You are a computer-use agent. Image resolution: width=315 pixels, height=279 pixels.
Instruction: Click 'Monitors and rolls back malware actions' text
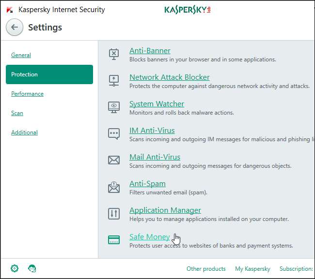182,113
